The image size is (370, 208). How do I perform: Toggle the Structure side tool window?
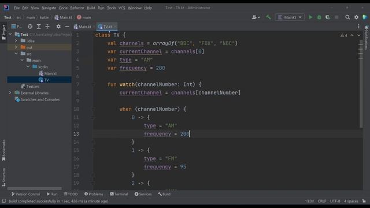coord(3,177)
